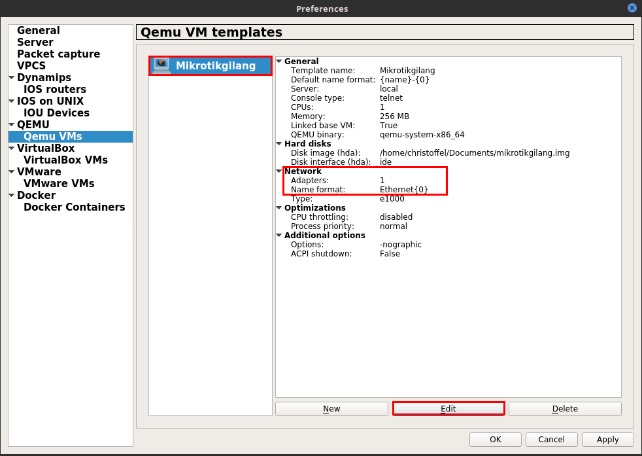The height and width of the screenshot is (456, 642).
Task: Collapse the Optimizations details group
Action: click(x=279, y=208)
